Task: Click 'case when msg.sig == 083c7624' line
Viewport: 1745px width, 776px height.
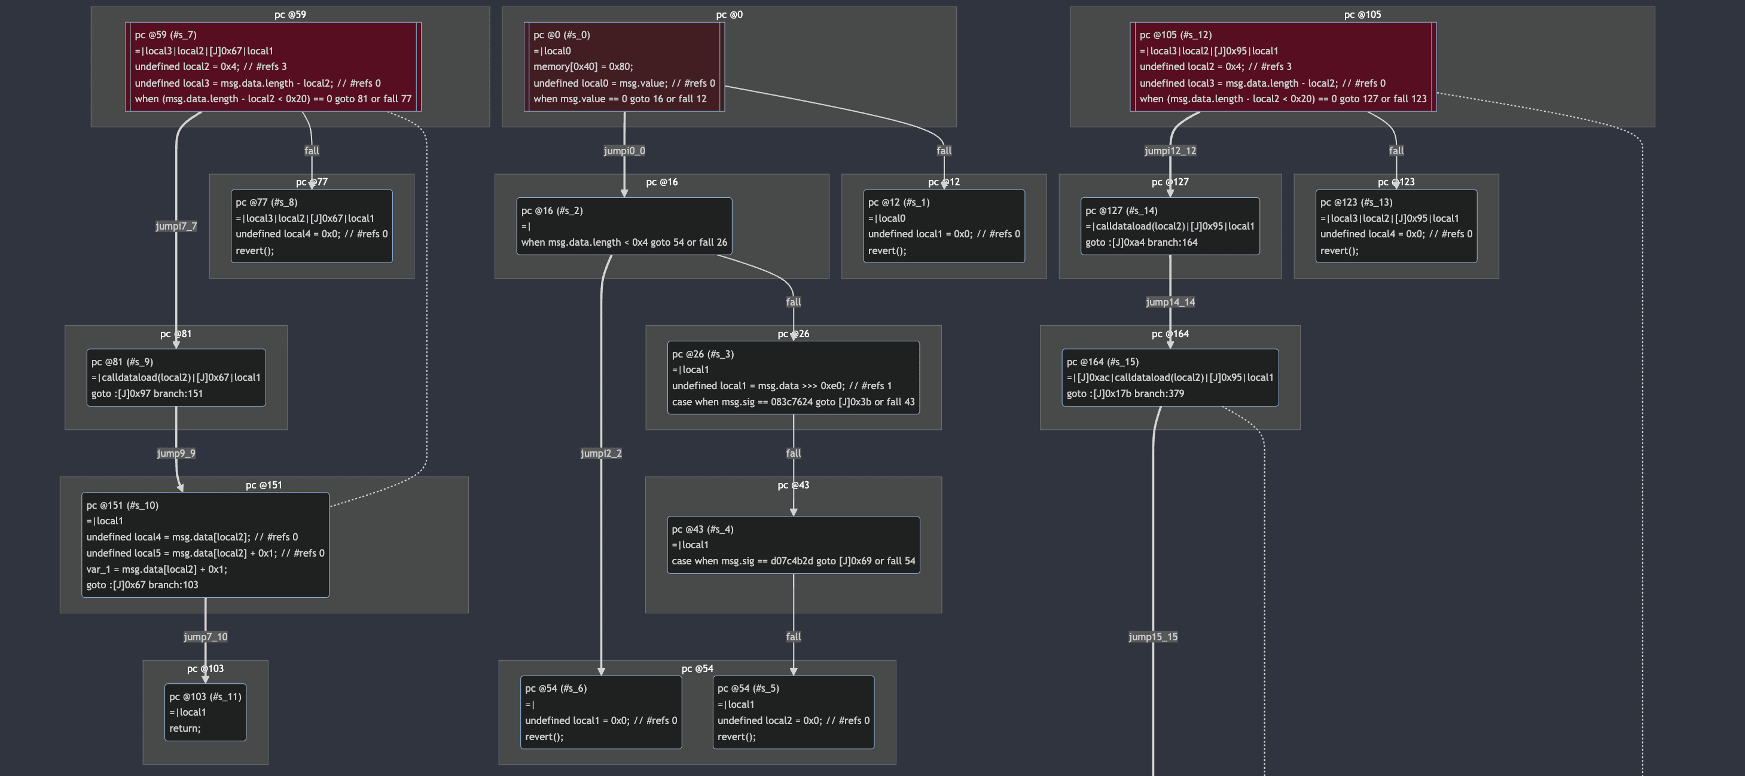Action: point(793,402)
